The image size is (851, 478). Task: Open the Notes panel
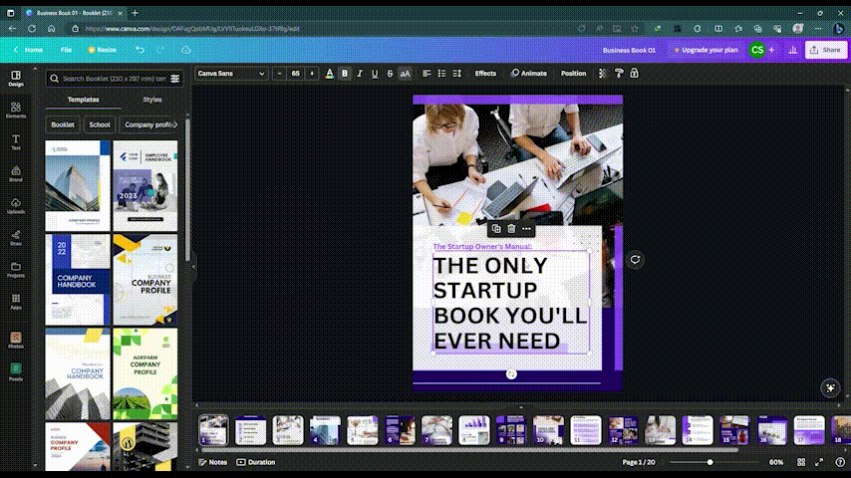(213, 462)
